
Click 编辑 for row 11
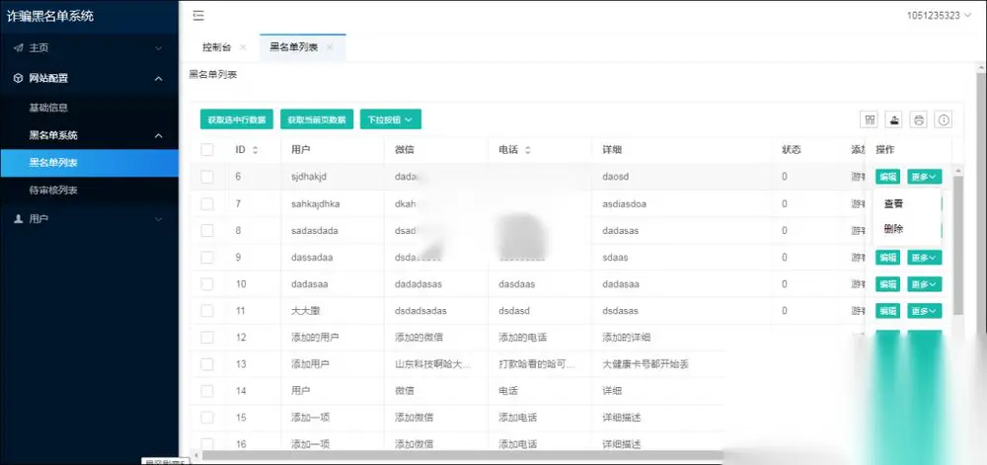(887, 311)
